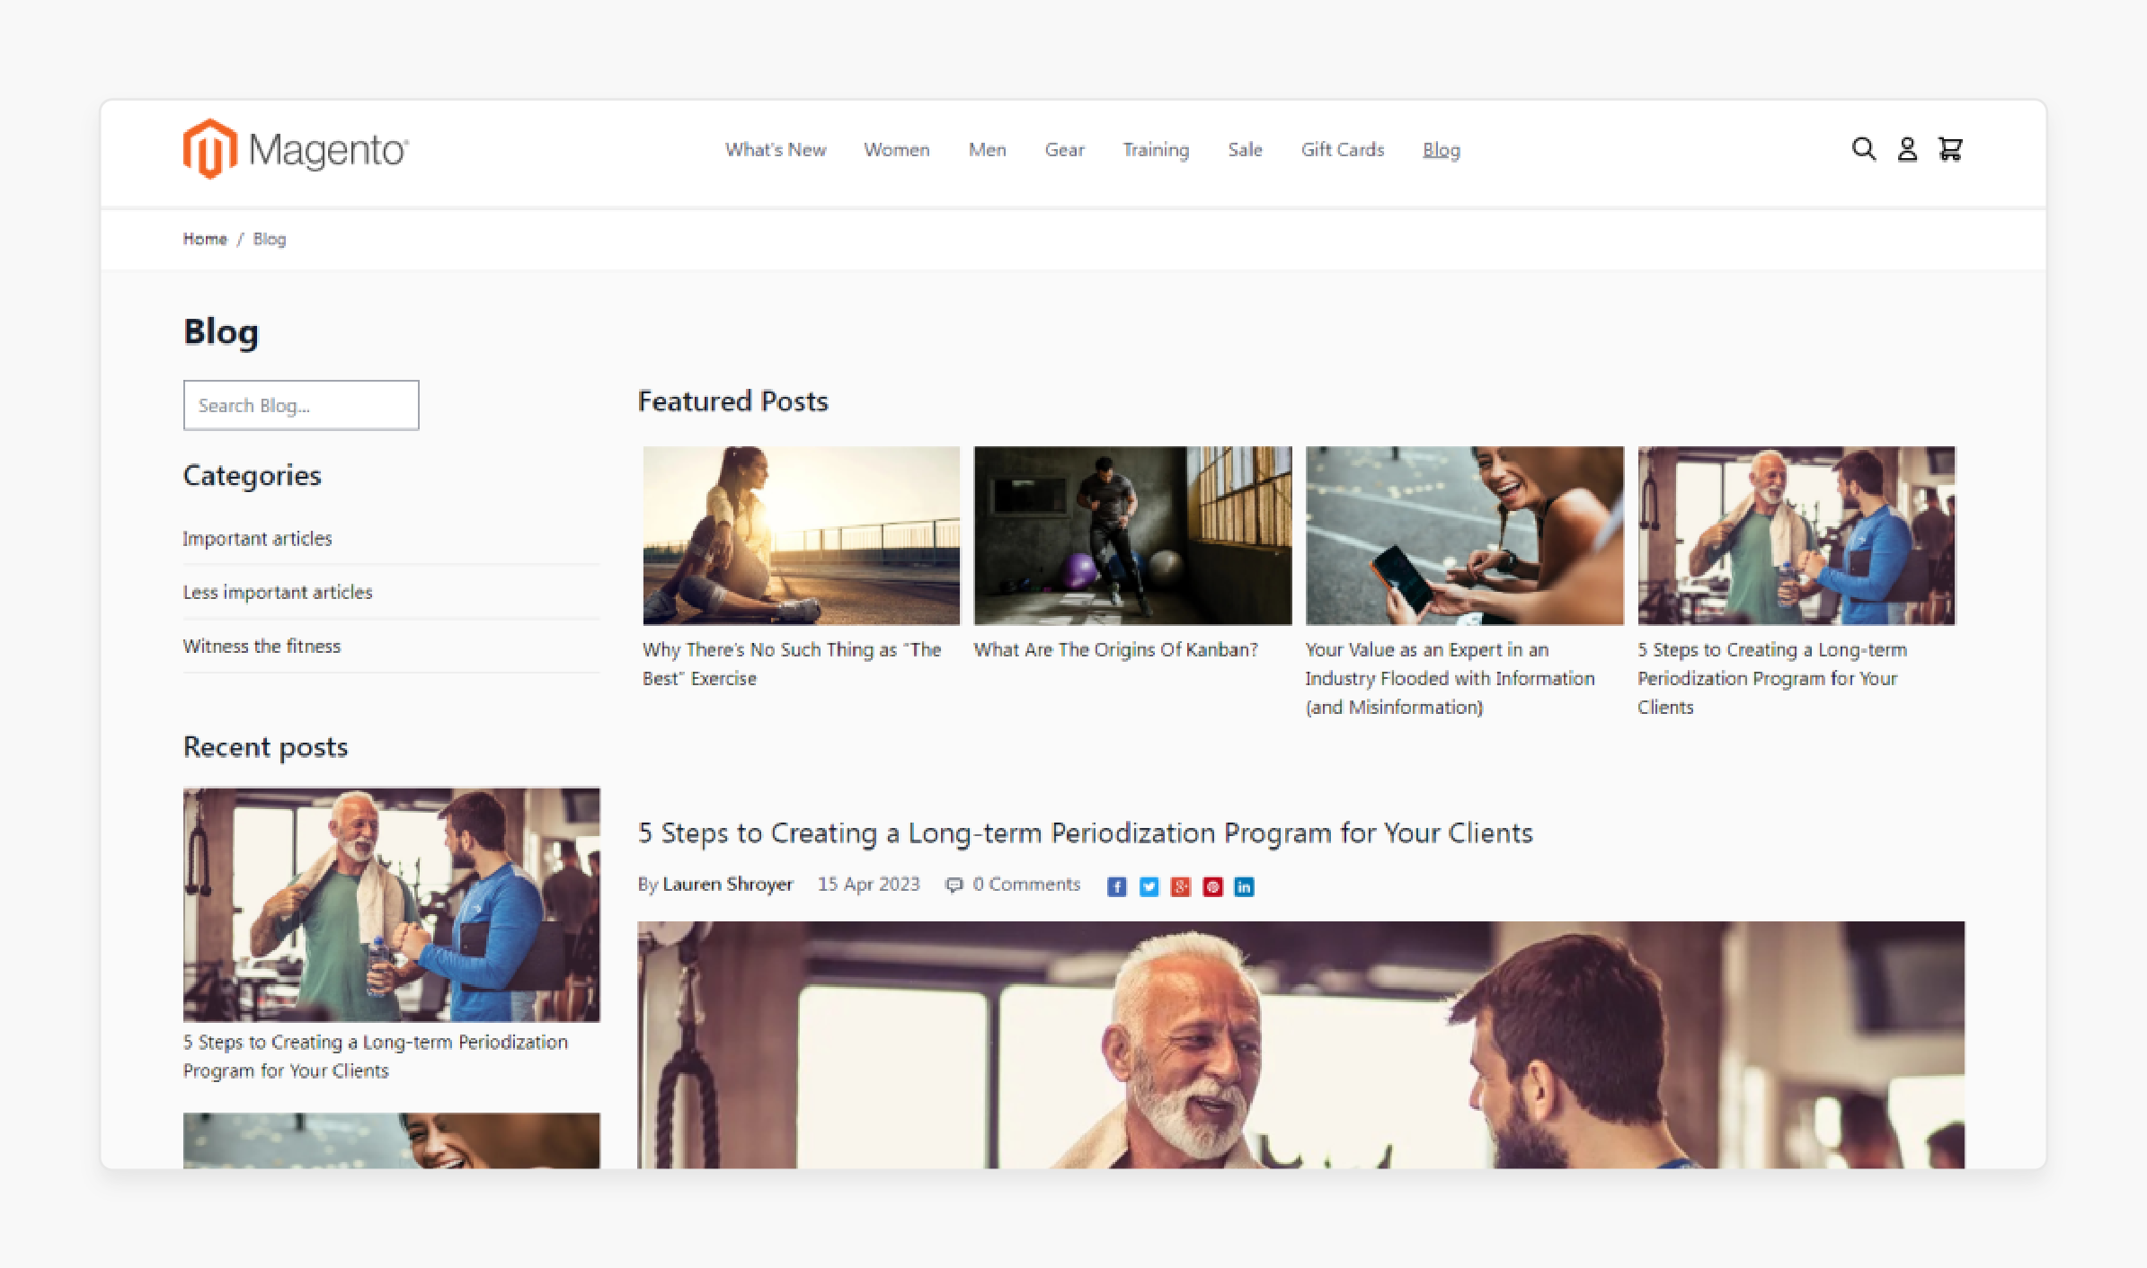Viewport: 2147px width, 1268px height.
Task: Click the comments bubble icon
Action: 954,885
